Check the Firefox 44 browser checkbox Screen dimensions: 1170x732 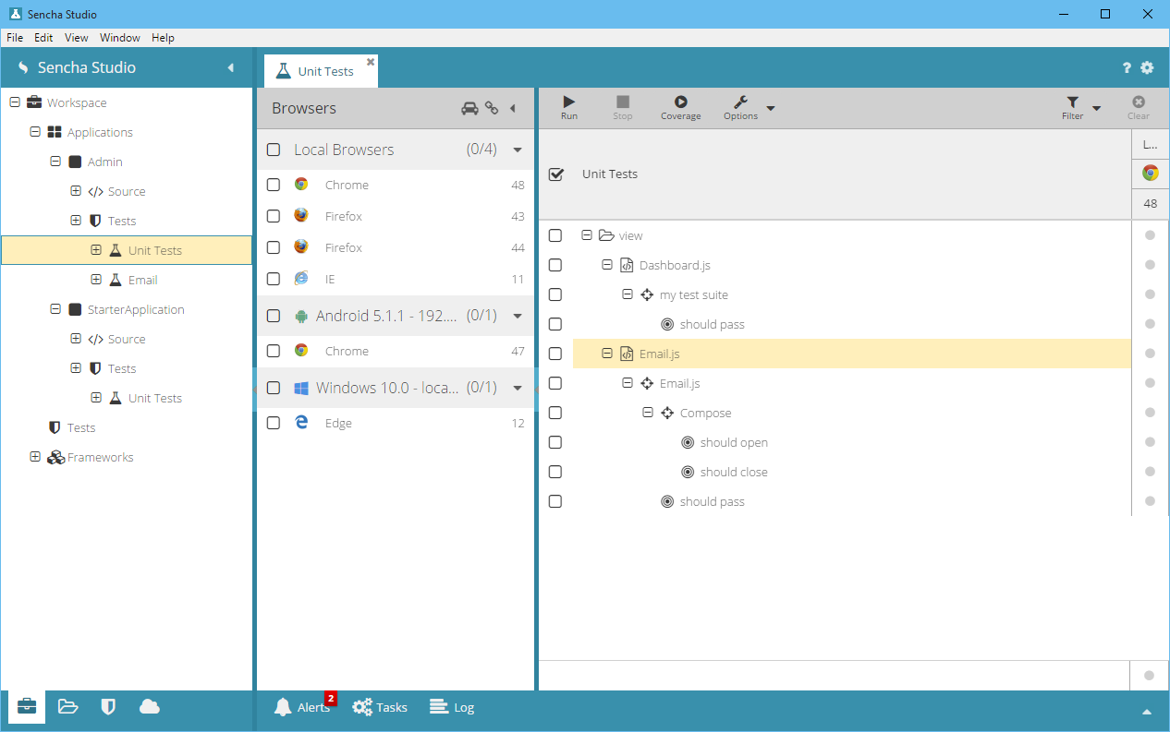(274, 247)
